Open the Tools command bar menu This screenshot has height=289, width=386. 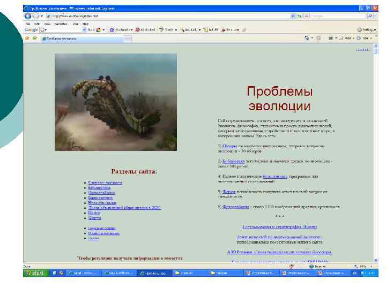[365, 39]
